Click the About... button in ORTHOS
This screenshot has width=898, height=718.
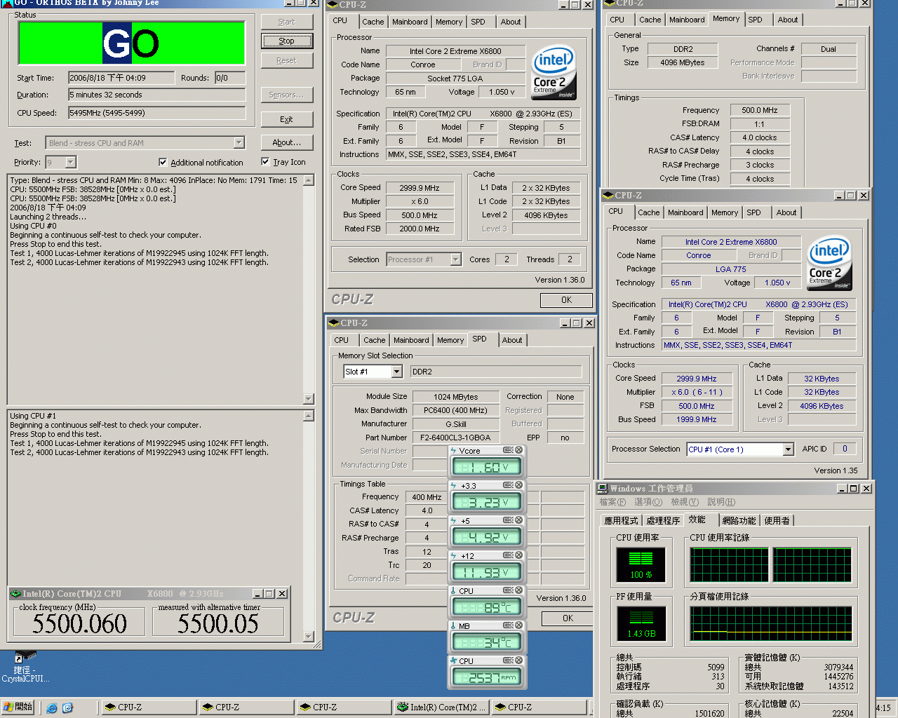[x=286, y=142]
